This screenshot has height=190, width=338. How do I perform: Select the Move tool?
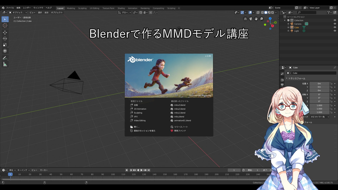click(5, 32)
